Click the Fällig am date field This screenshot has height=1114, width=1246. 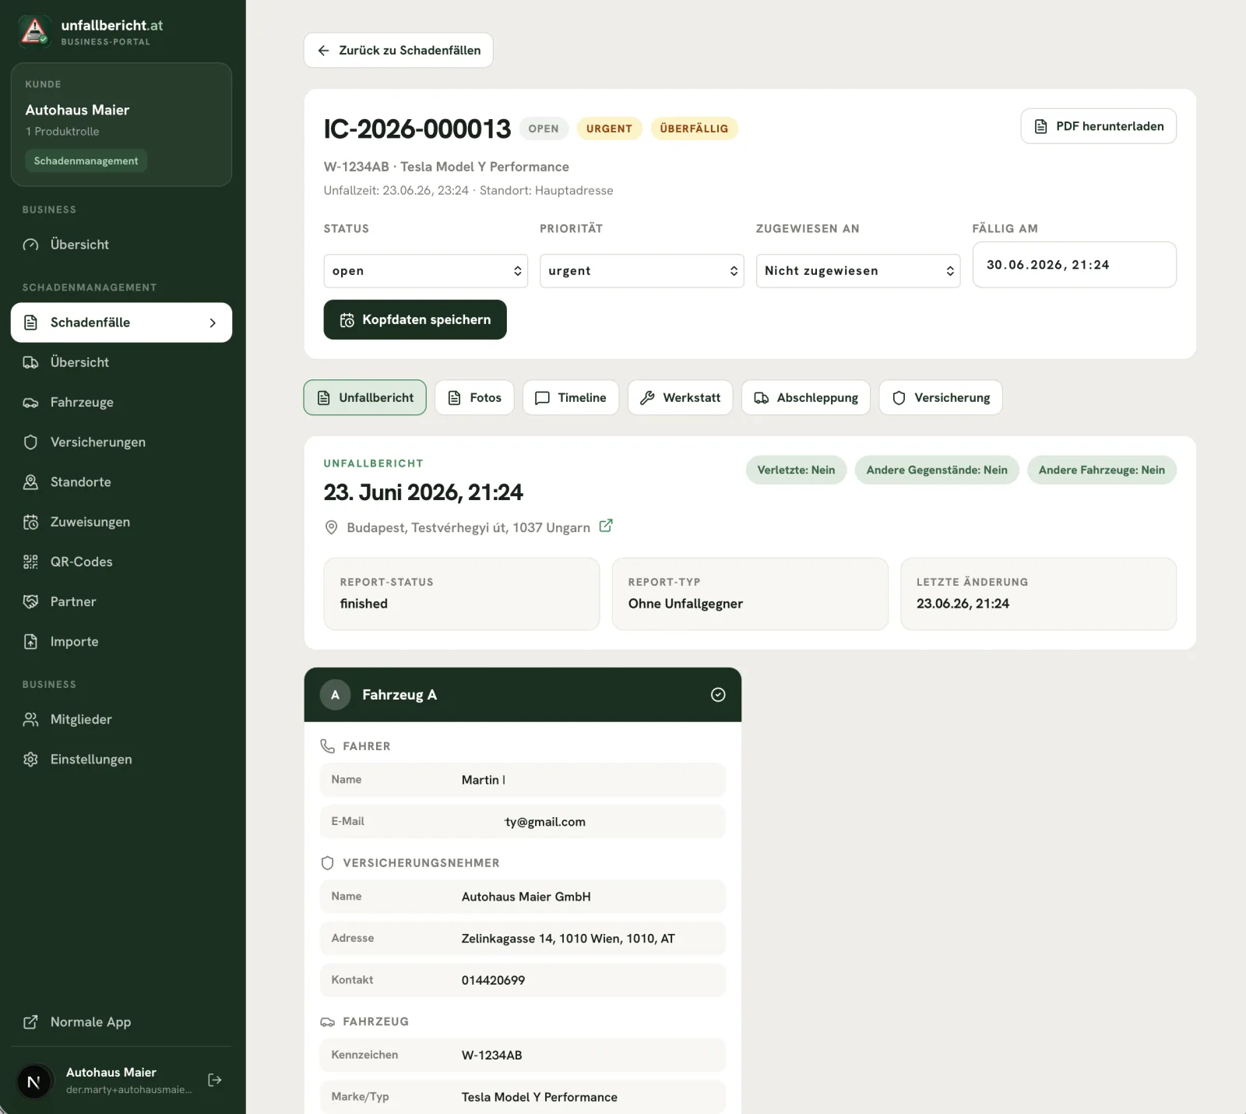click(x=1074, y=265)
